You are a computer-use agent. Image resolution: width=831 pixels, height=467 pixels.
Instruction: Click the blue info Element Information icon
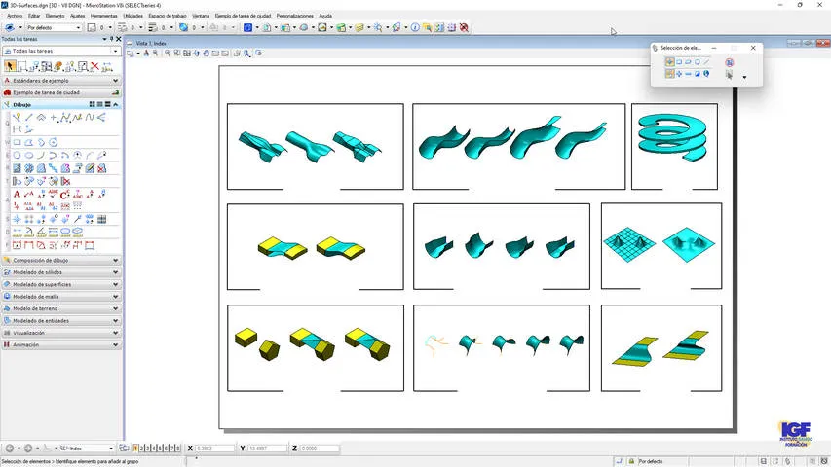click(x=415, y=27)
